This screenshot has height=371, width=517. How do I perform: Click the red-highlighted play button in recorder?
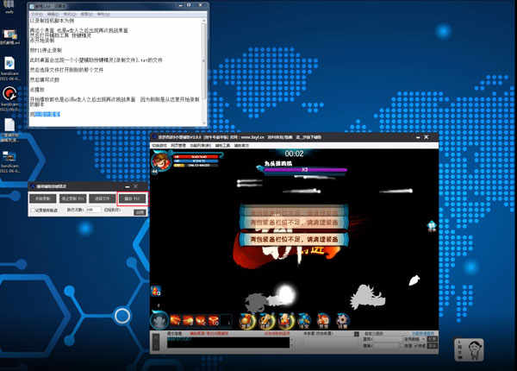pyautogui.click(x=133, y=198)
